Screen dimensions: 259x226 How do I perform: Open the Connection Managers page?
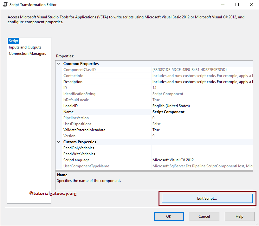(x=27, y=54)
